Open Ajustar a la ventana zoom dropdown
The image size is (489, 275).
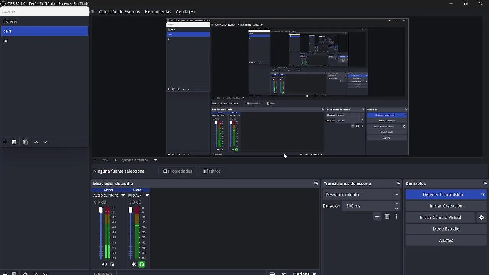click(x=155, y=160)
